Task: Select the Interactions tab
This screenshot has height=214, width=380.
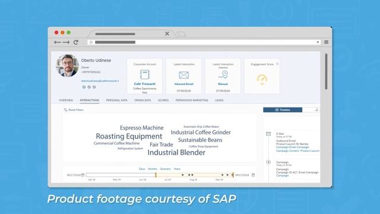Action: [x=90, y=100]
